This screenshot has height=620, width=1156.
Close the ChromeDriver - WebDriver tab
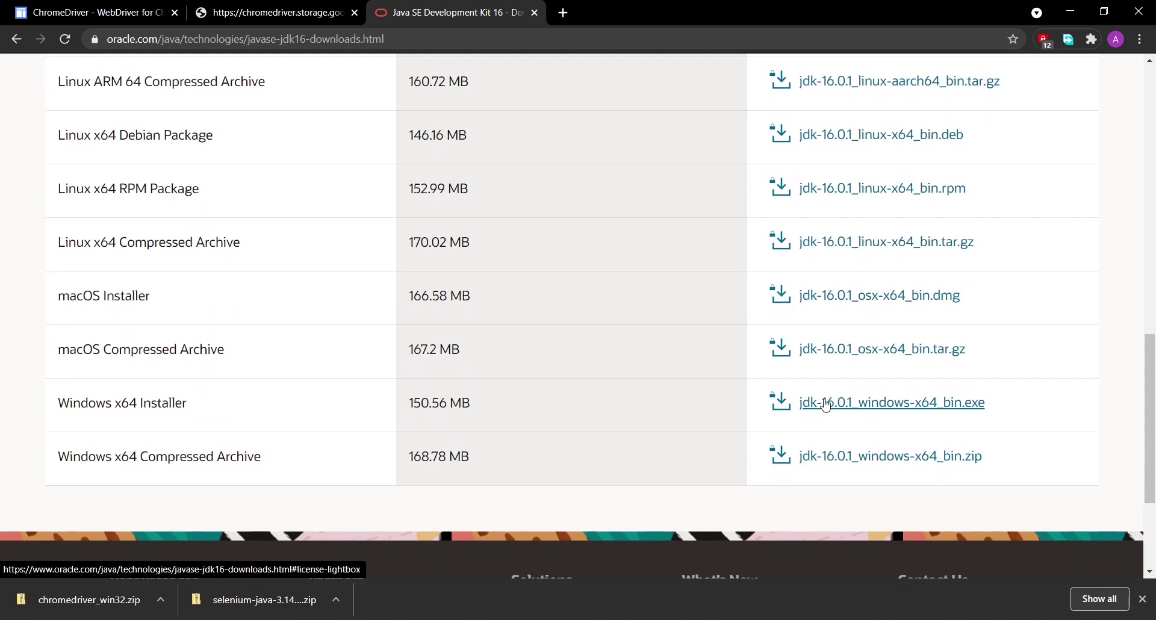tap(174, 13)
